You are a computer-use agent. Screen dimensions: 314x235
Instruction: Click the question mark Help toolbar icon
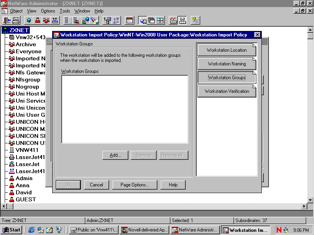(195, 20)
